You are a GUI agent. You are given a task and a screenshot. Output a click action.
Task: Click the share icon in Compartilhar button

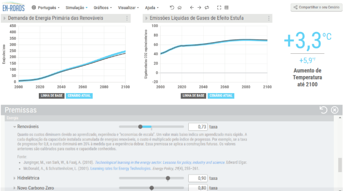click(295, 7)
